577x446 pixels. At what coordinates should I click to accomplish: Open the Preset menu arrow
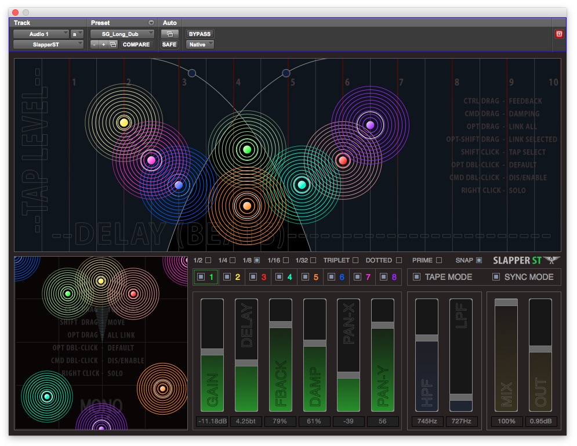(151, 23)
